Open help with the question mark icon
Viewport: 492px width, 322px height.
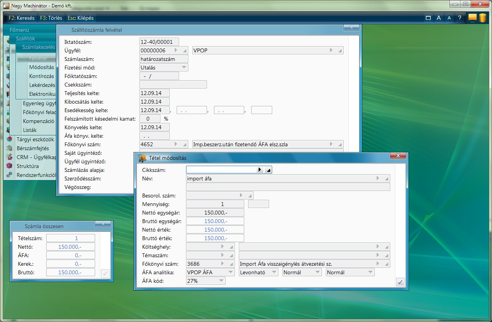(x=460, y=18)
